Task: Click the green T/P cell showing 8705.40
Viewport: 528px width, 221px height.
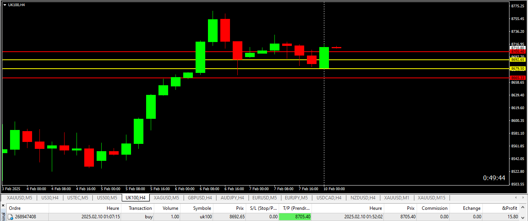Action: pyautogui.click(x=295, y=217)
